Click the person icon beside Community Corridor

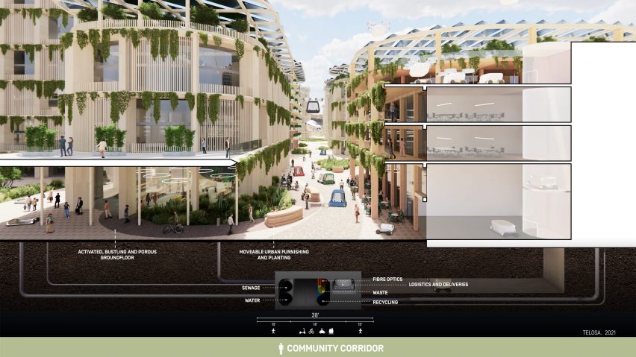tap(281, 349)
